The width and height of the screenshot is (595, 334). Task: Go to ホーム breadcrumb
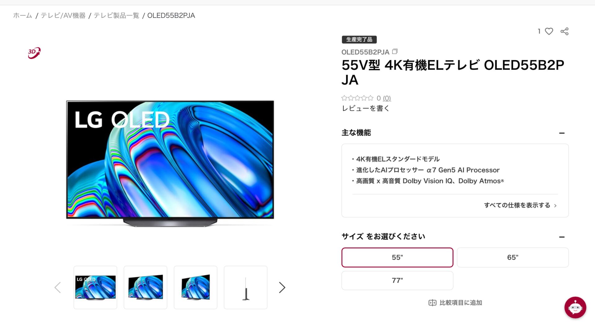[23, 15]
